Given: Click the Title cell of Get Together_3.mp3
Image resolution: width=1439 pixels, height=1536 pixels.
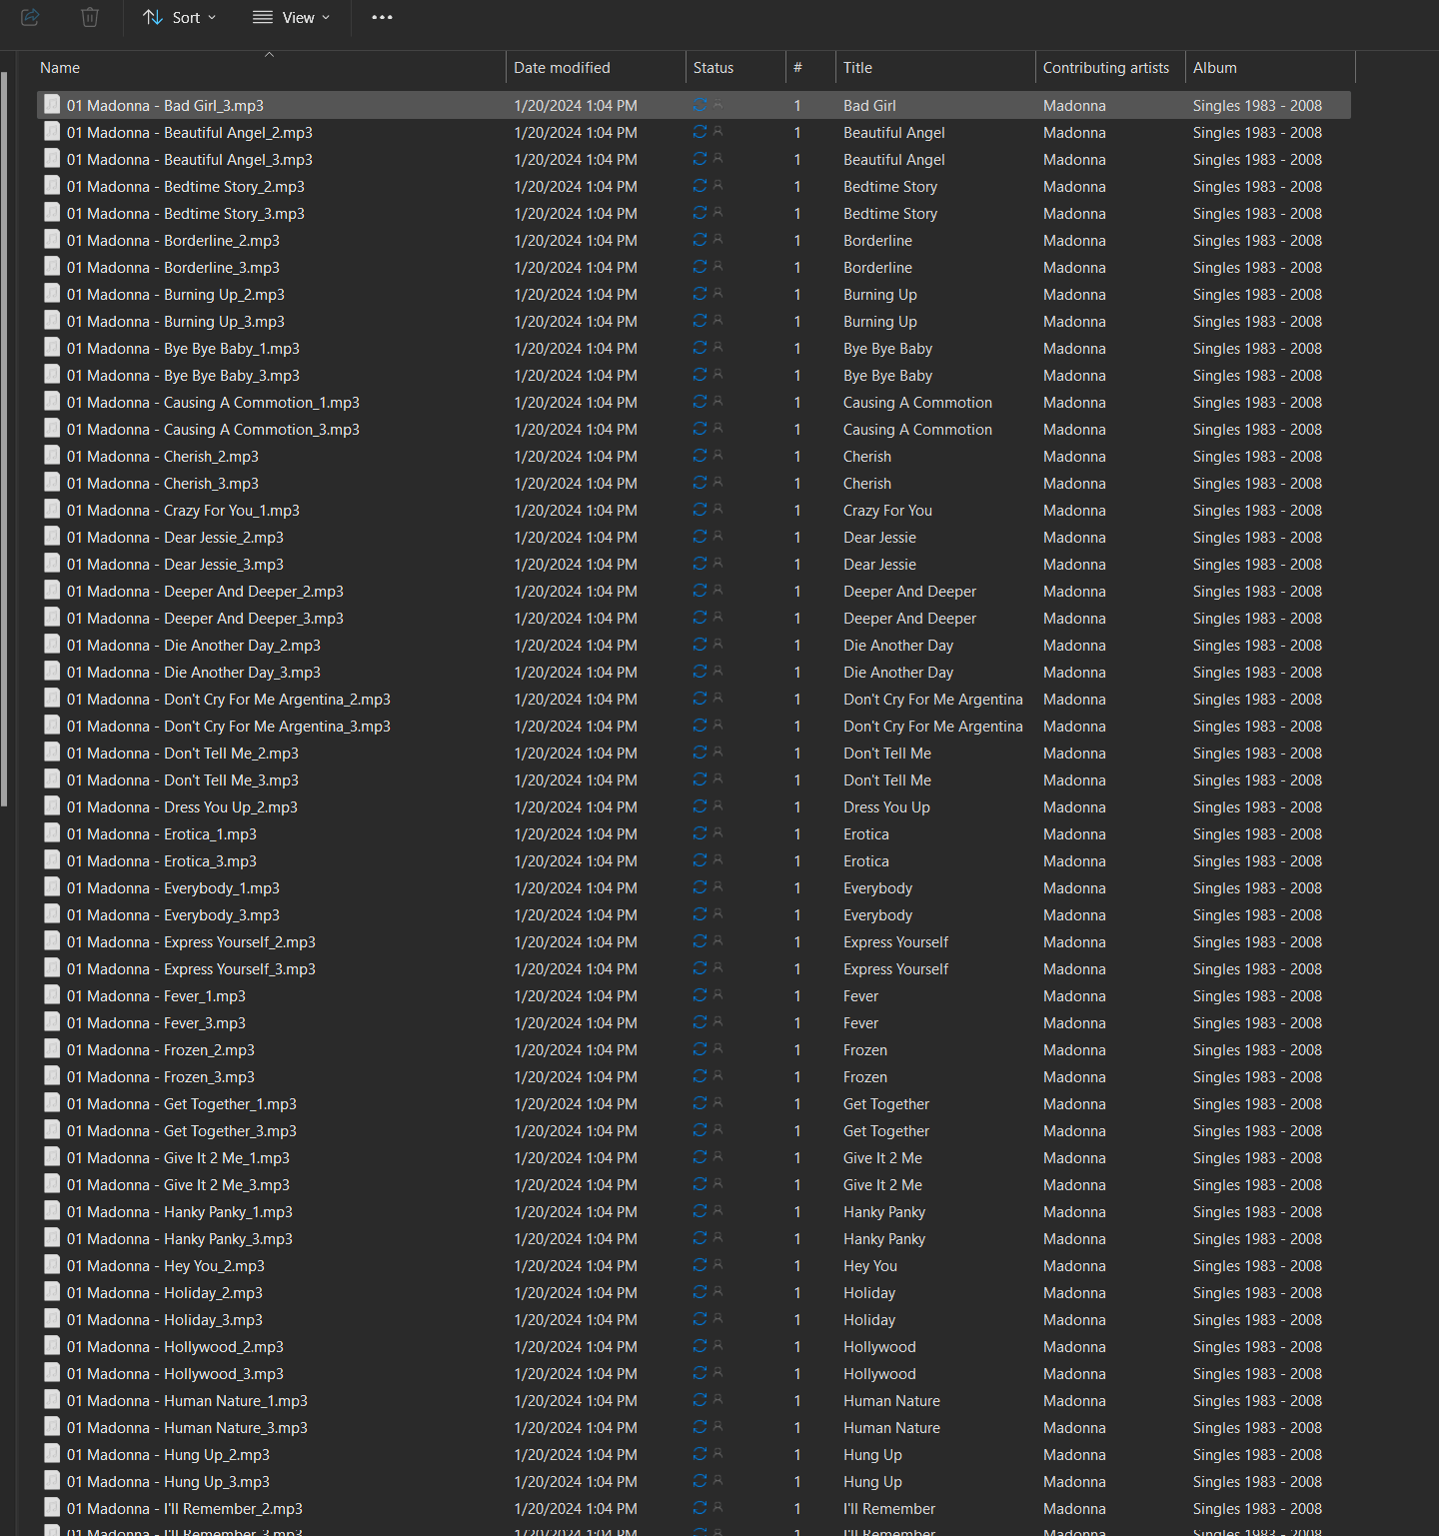Looking at the screenshot, I should pos(886,1130).
